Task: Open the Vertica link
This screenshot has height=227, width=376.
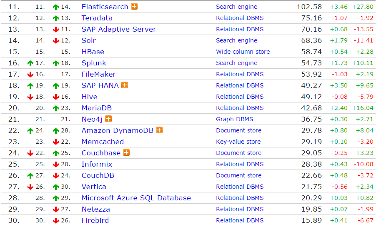Action: click(94, 187)
